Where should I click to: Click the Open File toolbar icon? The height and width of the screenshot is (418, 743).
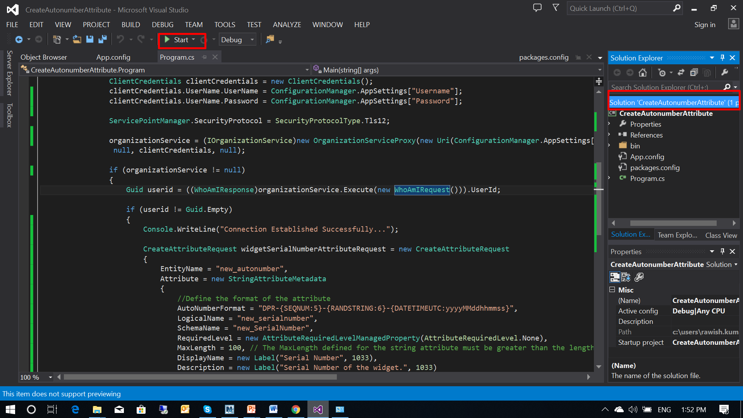77,40
